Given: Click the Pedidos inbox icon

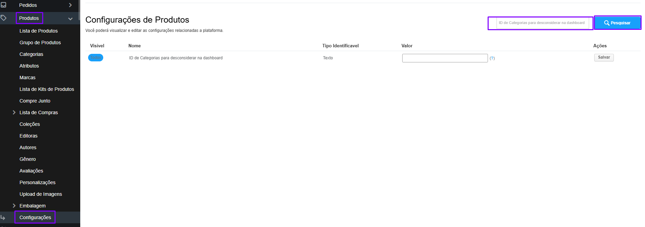Looking at the screenshot, I should click(x=3, y=5).
